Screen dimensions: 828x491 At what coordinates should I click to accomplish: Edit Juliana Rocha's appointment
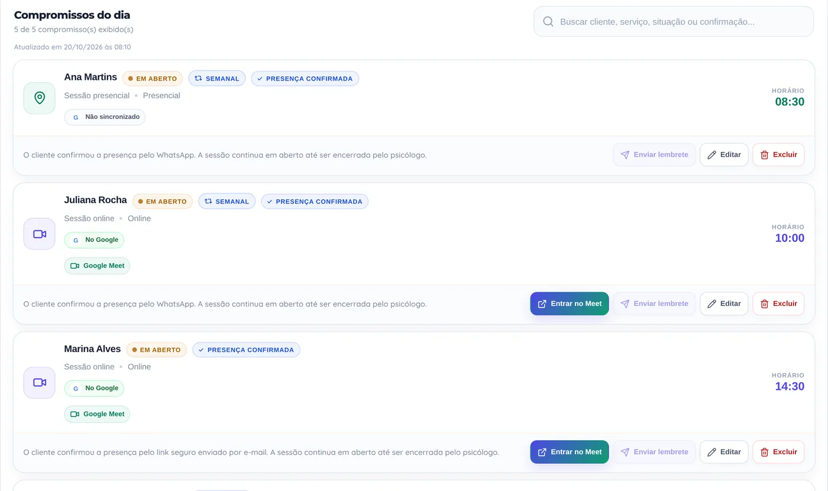tap(724, 303)
